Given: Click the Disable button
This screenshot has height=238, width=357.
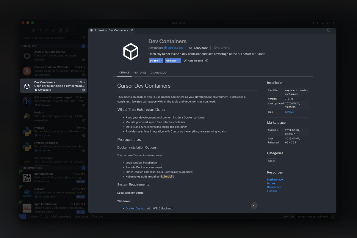Looking at the screenshot, I should click(154, 61).
